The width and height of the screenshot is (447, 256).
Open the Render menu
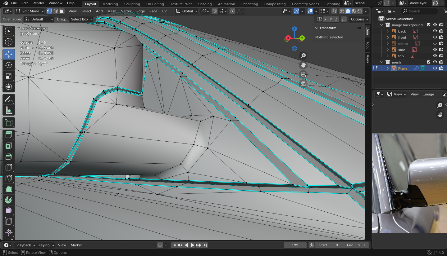(x=38, y=3)
